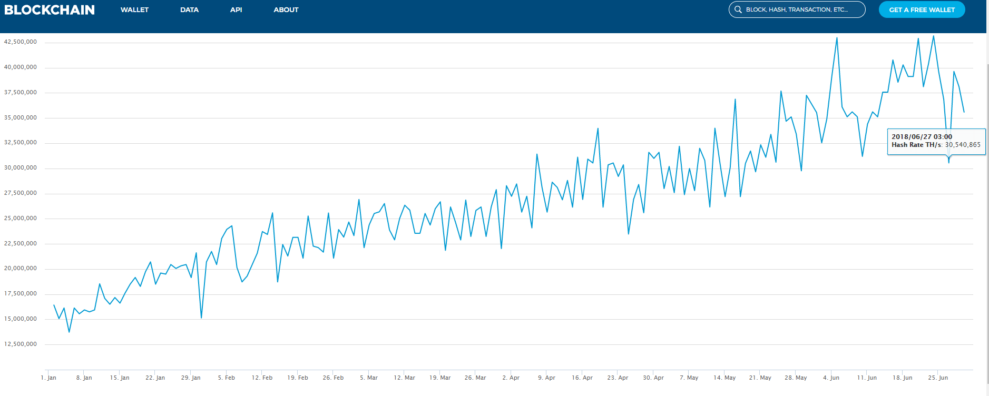Select the API navigation item
Image resolution: width=989 pixels, height=396 pixels.
click(x=236, y=10)
